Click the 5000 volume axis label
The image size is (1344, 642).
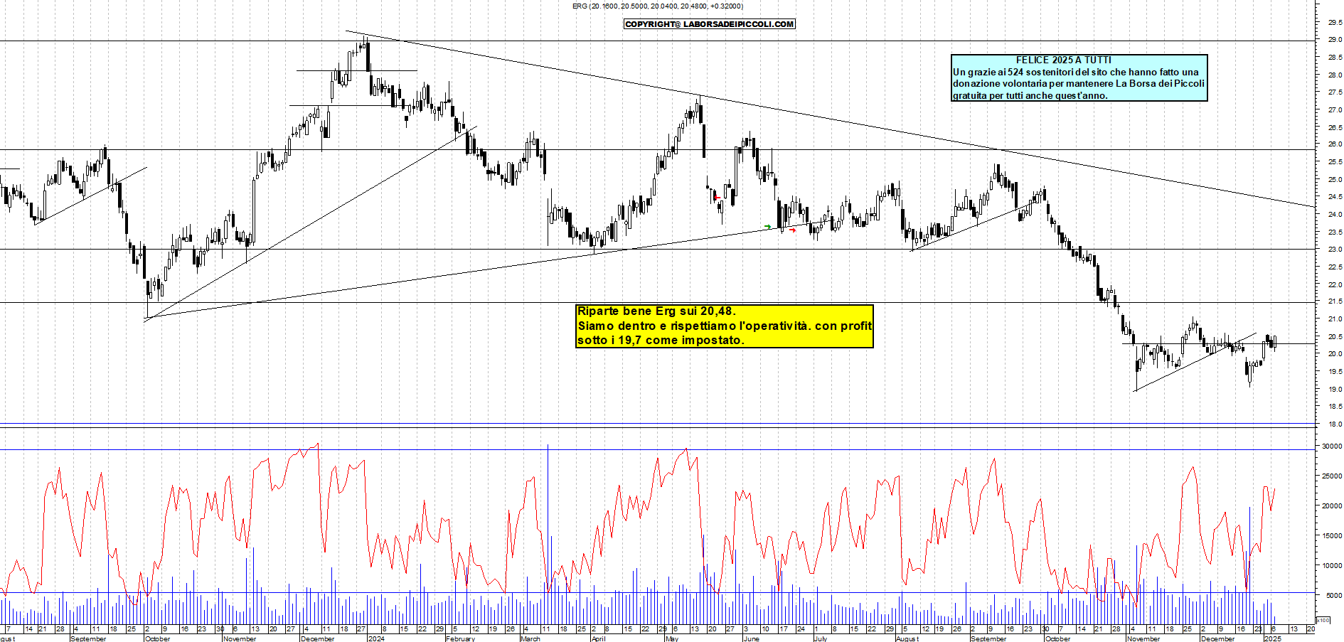(x=1333, y=596)
